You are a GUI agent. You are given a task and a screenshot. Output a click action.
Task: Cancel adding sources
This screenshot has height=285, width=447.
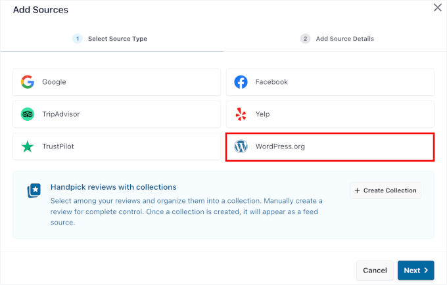point(375,271)
